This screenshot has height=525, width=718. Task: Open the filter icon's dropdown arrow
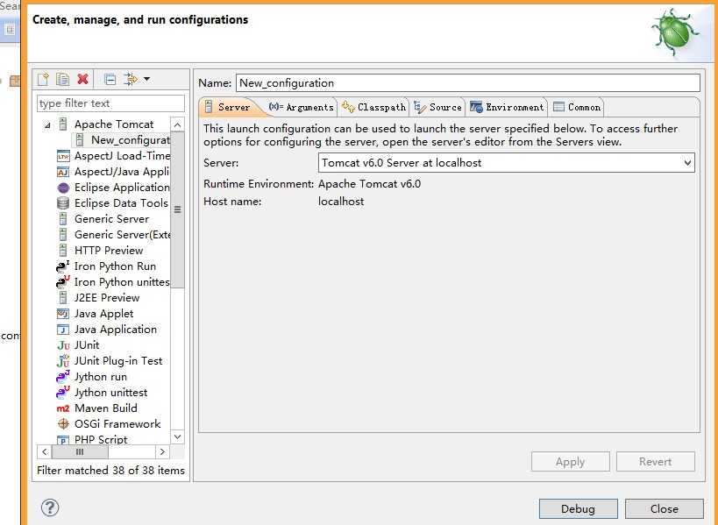coord(146,79)
